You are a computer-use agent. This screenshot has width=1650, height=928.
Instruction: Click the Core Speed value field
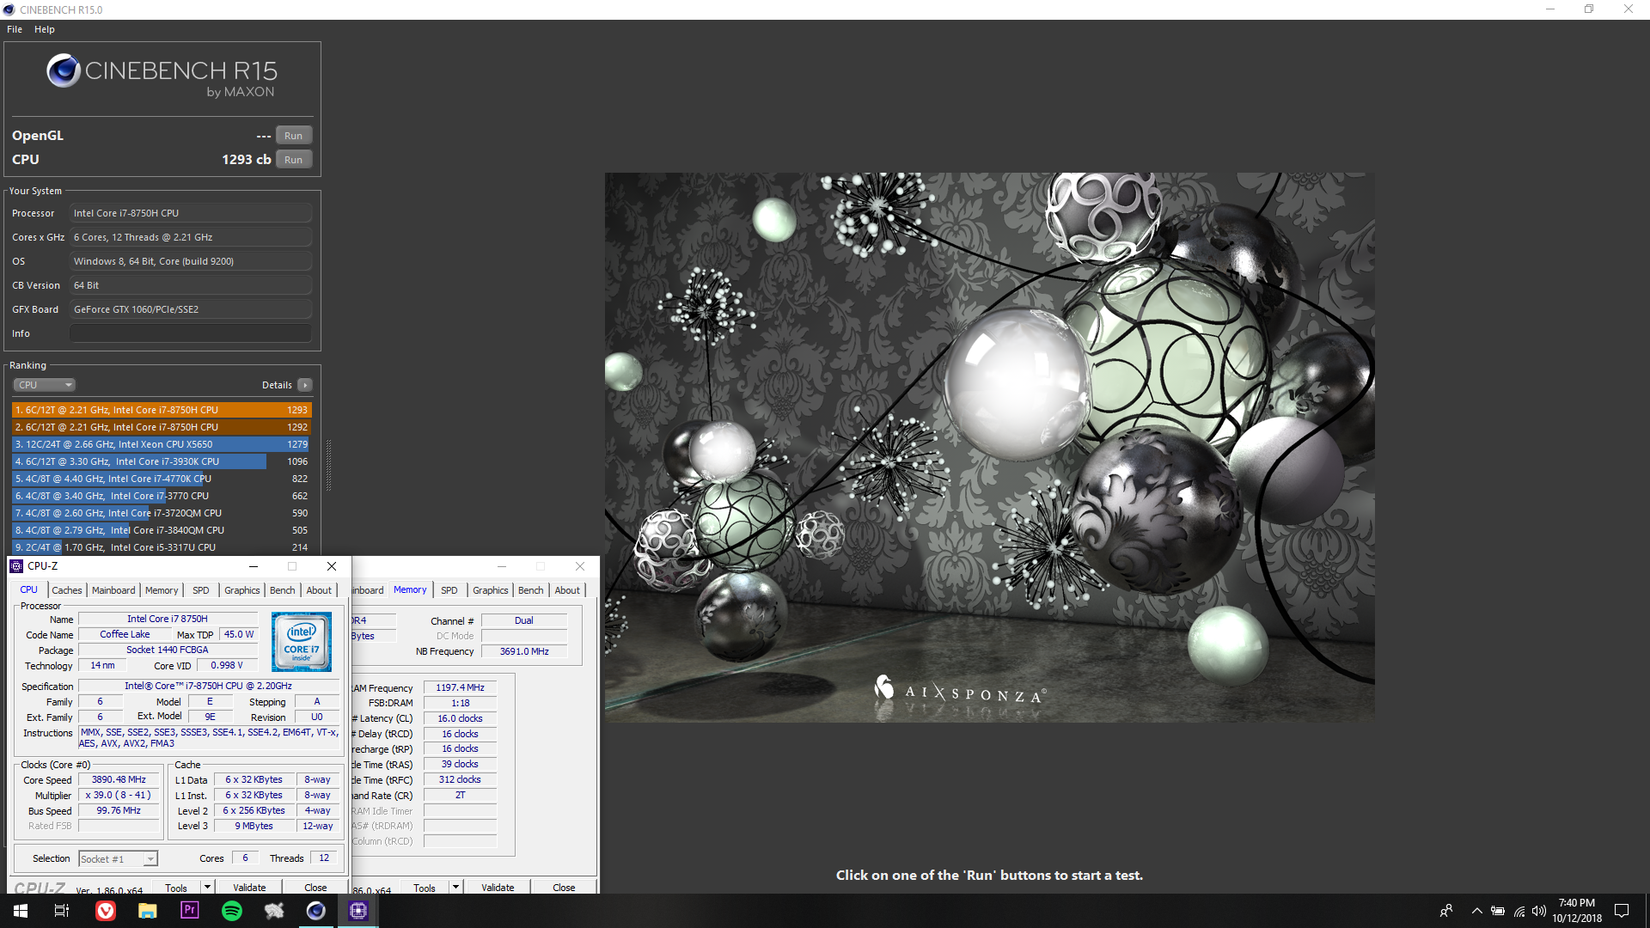(x=119, y=780)
